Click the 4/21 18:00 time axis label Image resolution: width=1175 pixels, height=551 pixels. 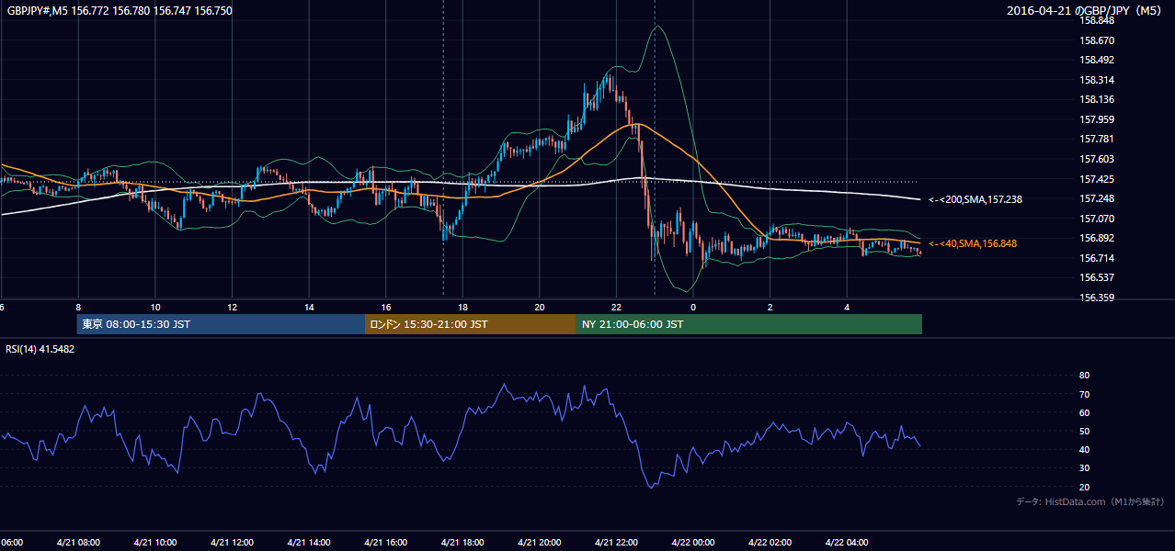462,542
